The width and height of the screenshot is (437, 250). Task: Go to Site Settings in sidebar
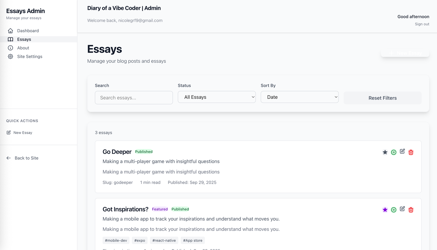[29, 56]
